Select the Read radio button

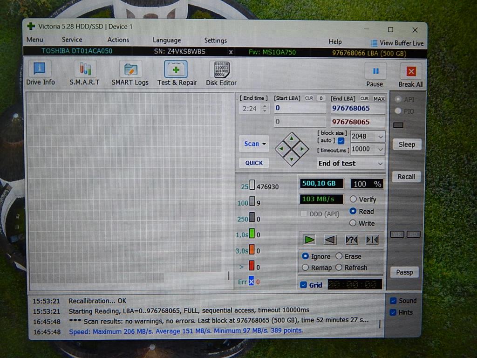pyautogui.click(x=353, y=211)
